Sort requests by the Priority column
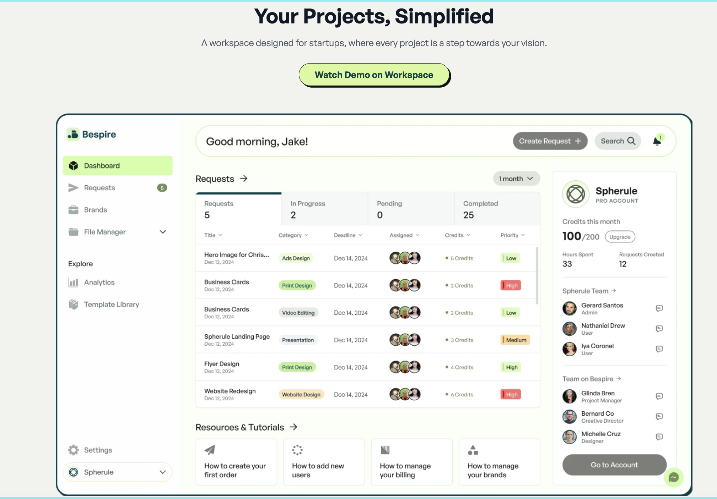This screenshot has width=717, height=499. point(512,235)
